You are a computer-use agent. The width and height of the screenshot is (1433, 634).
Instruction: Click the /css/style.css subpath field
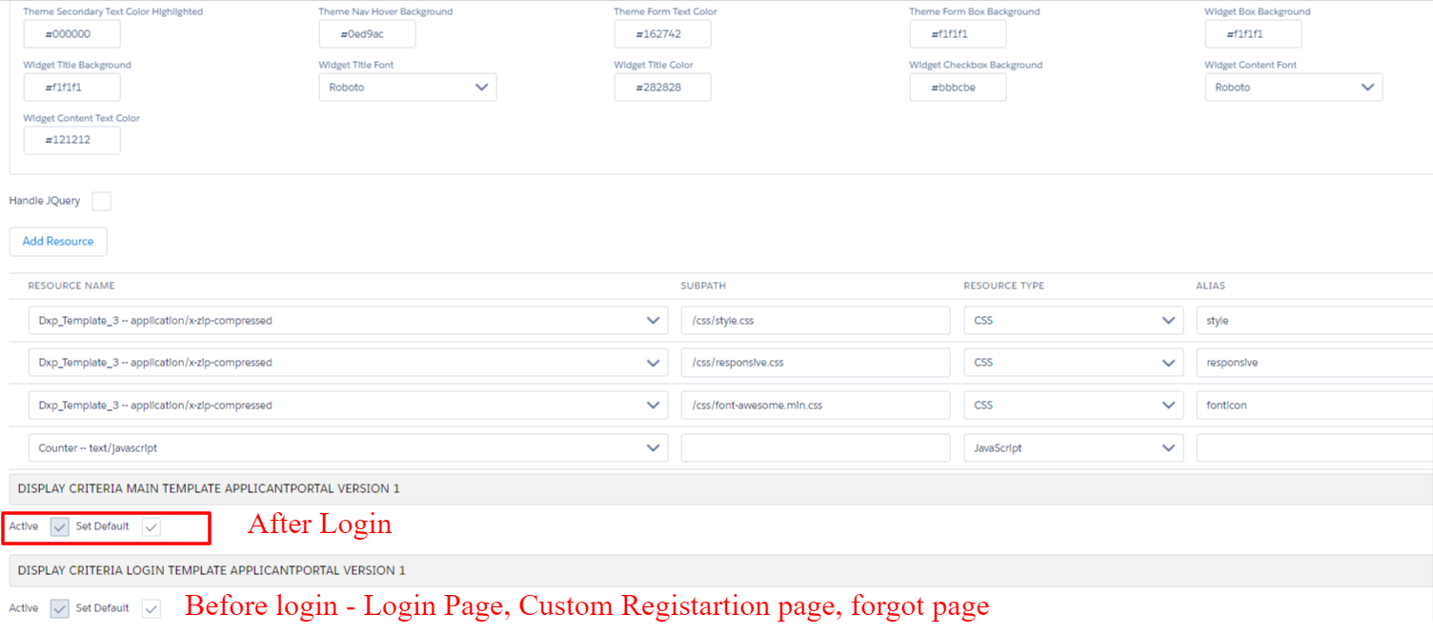click(x=815, y=321)
